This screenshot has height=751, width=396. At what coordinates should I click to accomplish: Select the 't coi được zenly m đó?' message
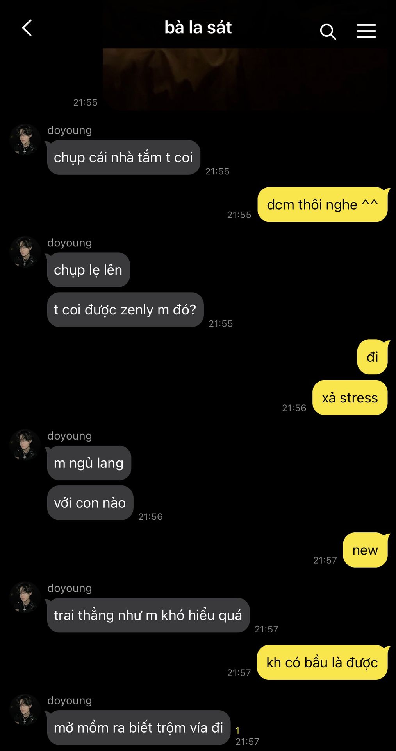[x=125, y=310]
